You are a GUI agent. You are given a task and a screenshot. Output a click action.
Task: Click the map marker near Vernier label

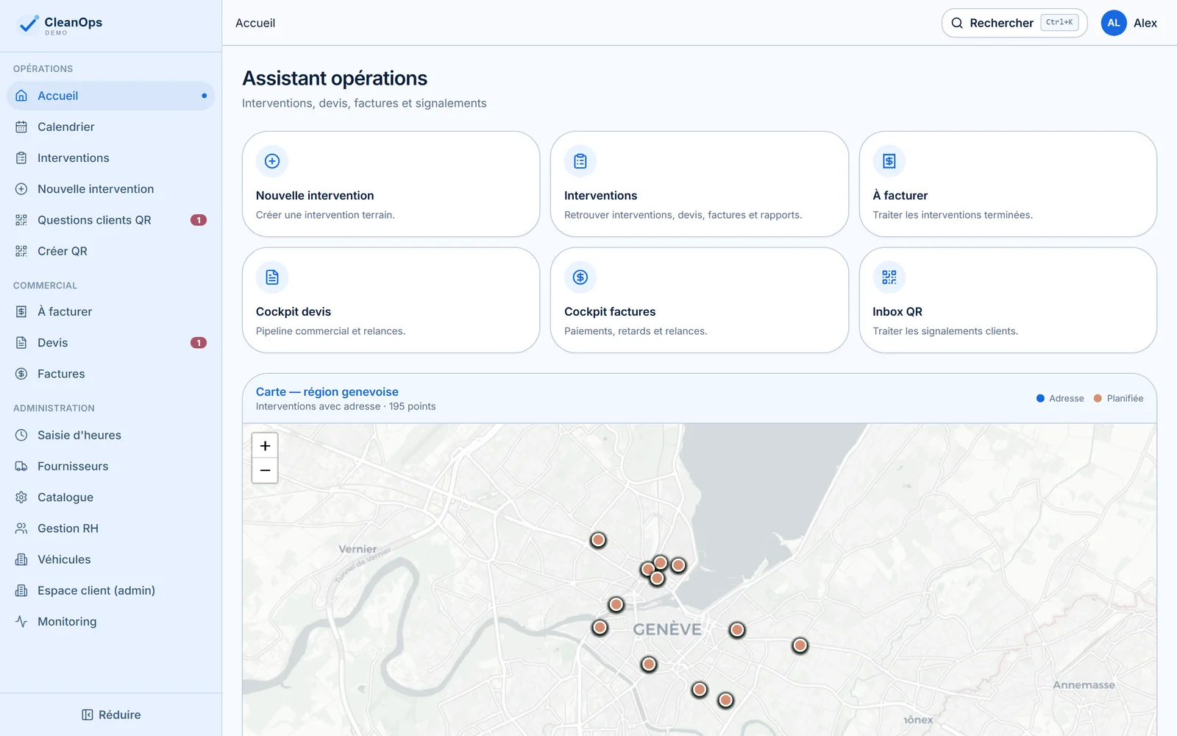click(598, 540)
